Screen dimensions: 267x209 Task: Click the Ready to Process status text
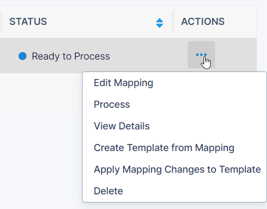coord(71,56)
